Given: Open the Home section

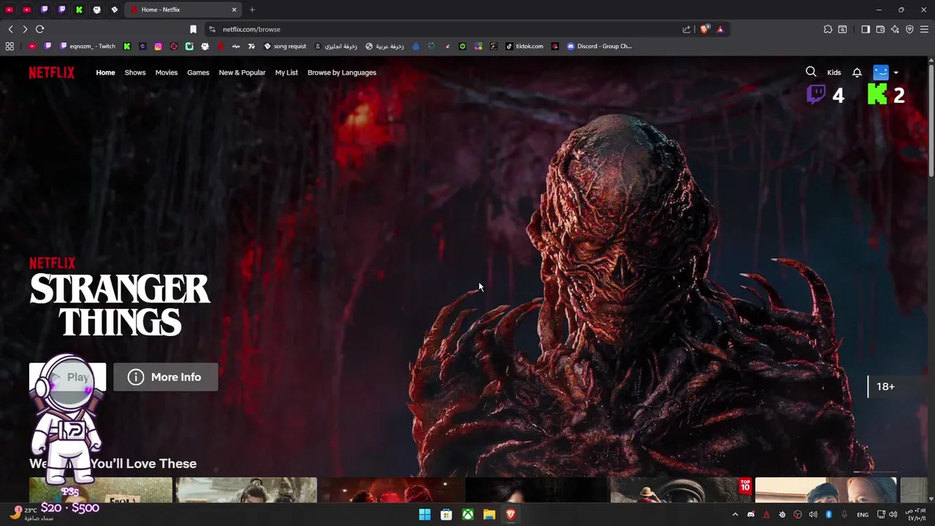Looking at the screenshot, I should coord(105,72).
